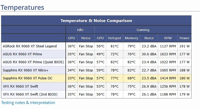200x109 pixels.
Task: Click the Memory column header
Action: (x=131, y=38)
